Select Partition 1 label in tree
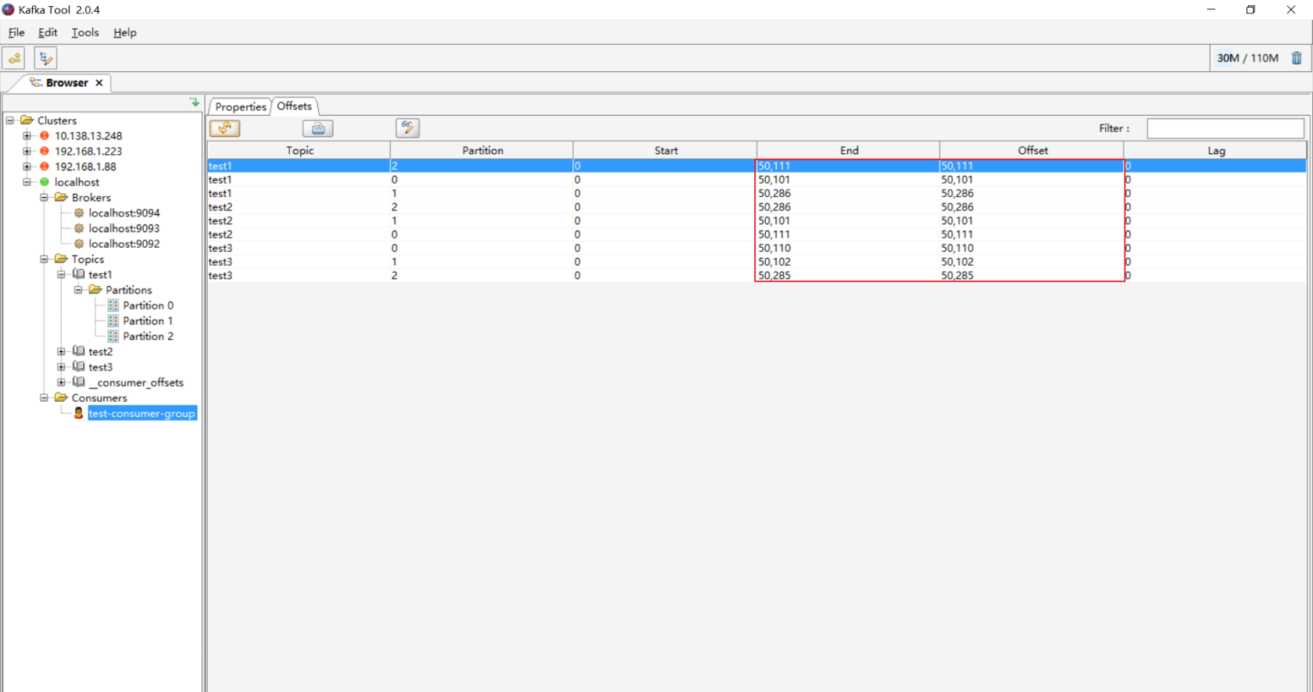Image resolution: width=1313 pixels, height=692 pixels. (x=148, y=321)
